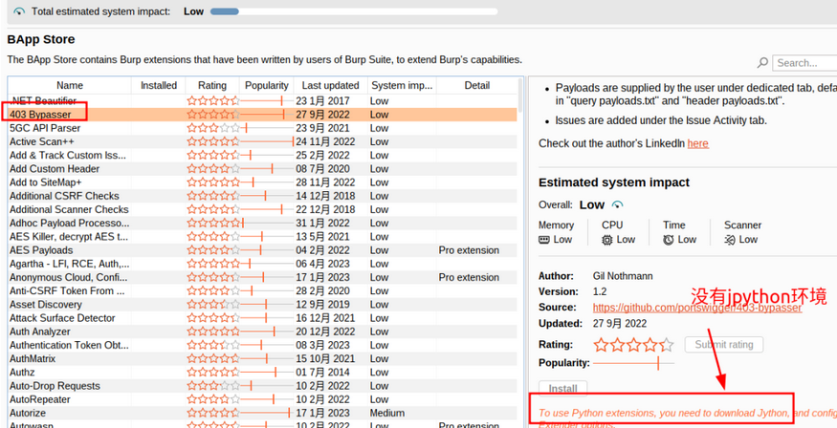837x428 pixels.
Task: Select the Attack Surface Detector extension
Action: click(262, 318)
